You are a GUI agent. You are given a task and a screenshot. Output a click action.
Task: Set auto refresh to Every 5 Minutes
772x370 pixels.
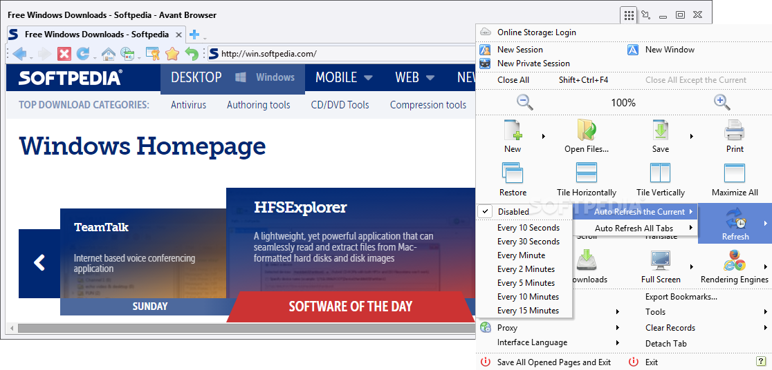pyautogui.click(x=524, y=282)
